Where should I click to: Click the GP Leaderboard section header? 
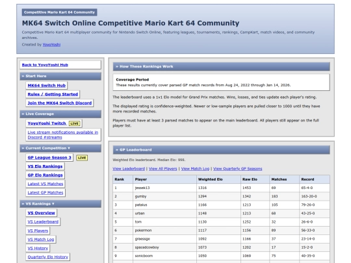221,150
